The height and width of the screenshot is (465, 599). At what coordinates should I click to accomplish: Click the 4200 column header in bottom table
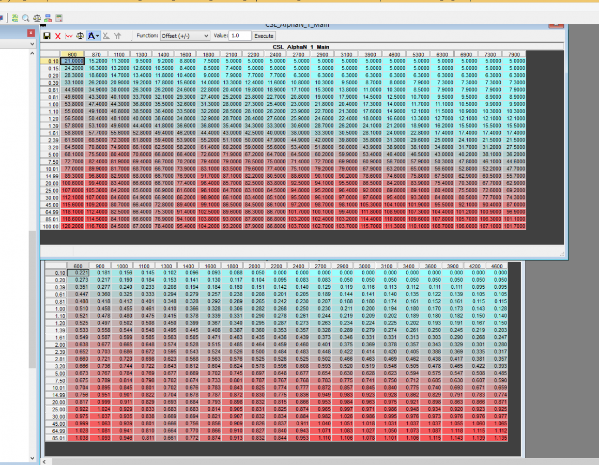click(475, 266)
